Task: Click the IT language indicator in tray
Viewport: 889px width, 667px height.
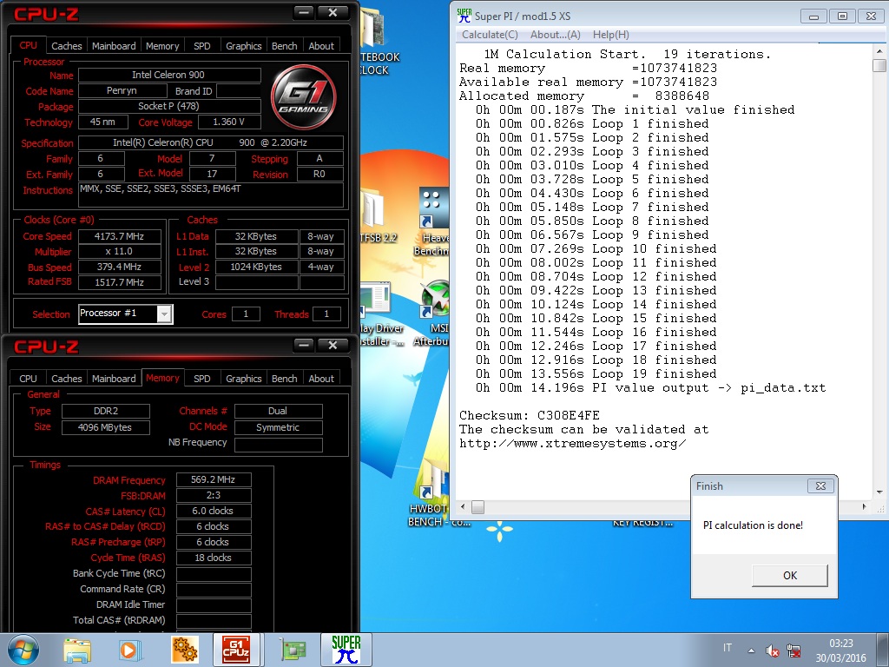Action: pyautogui.click(x=728, y=648)
